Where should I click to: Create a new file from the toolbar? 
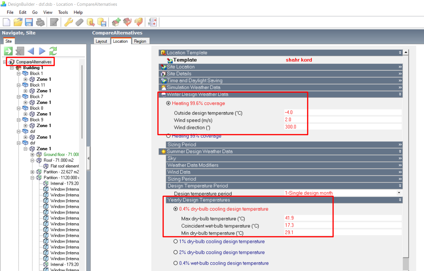point(7,22)
